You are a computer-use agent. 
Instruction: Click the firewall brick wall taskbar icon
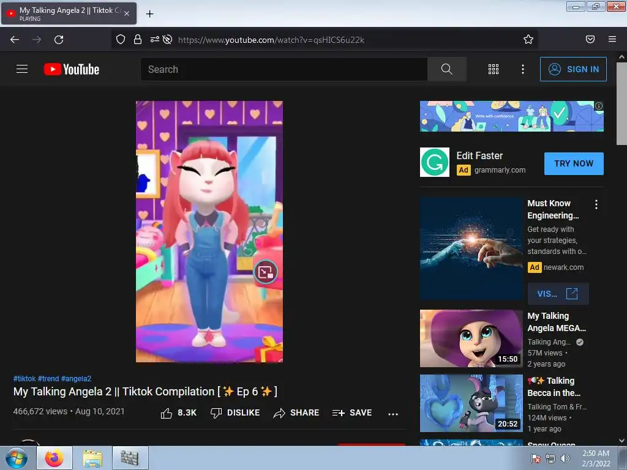[130, 458]
